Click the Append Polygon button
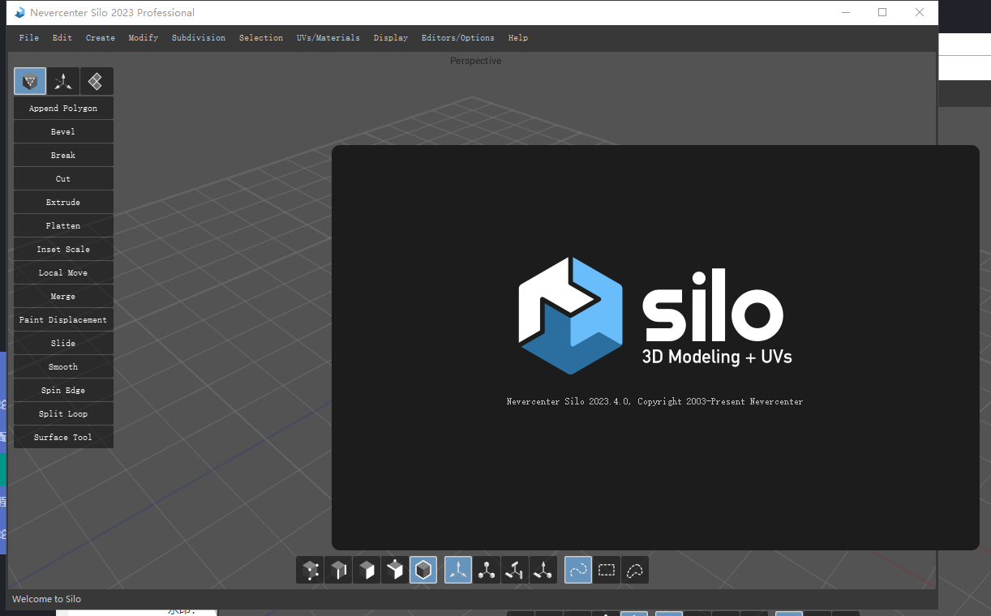Viewport: 991px width, 616px height. coord(63,109)
